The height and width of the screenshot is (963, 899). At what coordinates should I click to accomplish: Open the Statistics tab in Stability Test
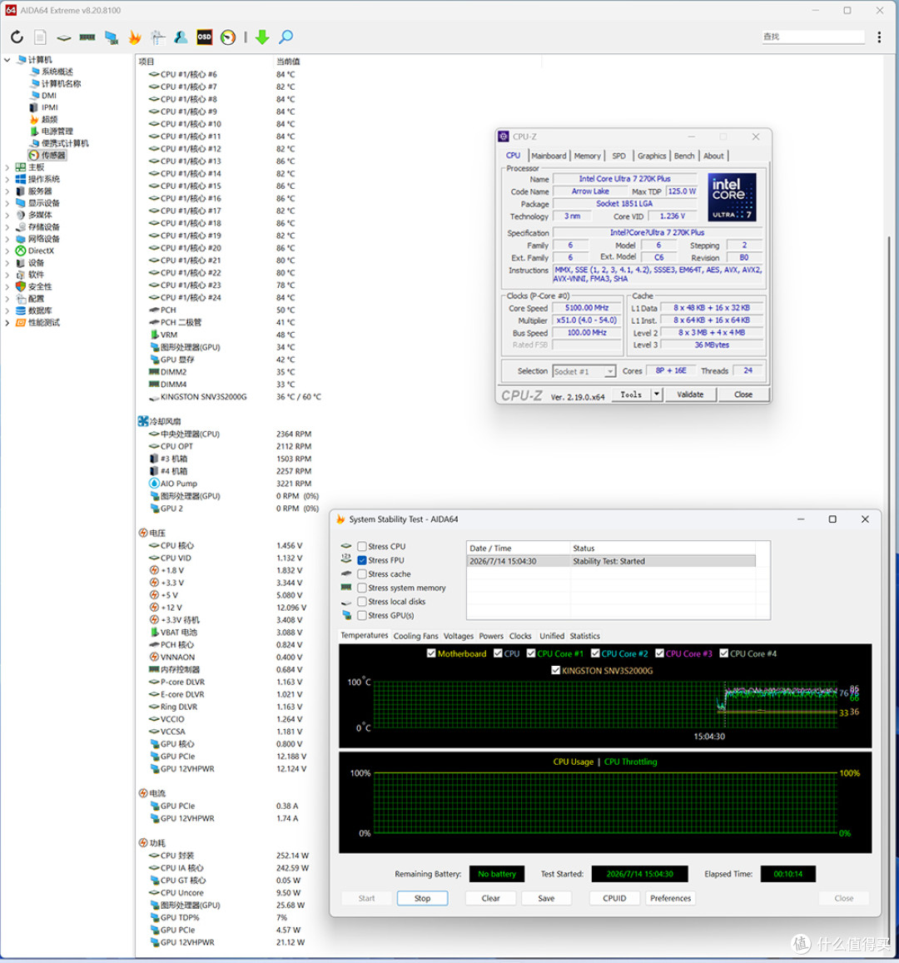[584, 636]
